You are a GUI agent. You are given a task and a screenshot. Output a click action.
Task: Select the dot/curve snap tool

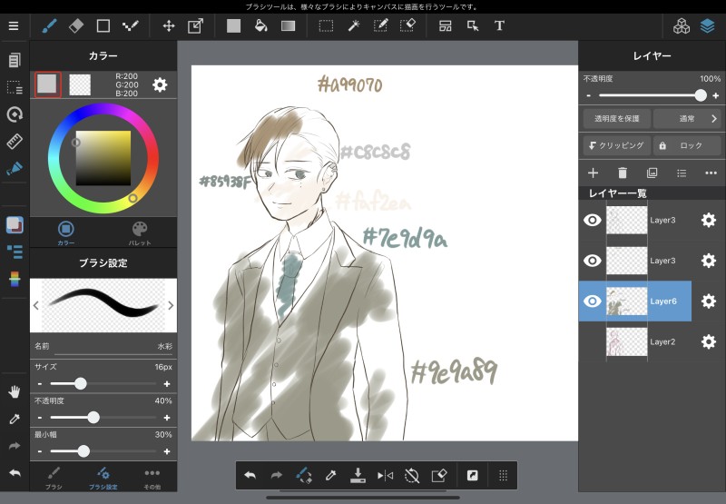point(131,26)
